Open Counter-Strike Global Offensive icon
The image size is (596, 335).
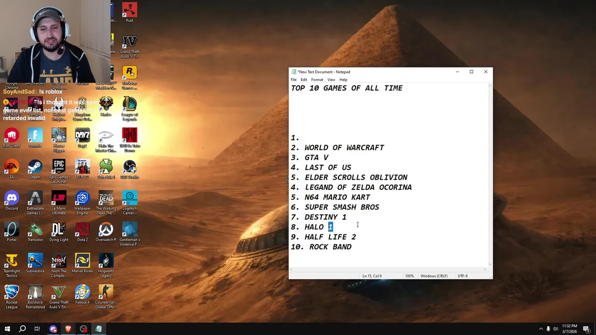[x=106, y=297]
